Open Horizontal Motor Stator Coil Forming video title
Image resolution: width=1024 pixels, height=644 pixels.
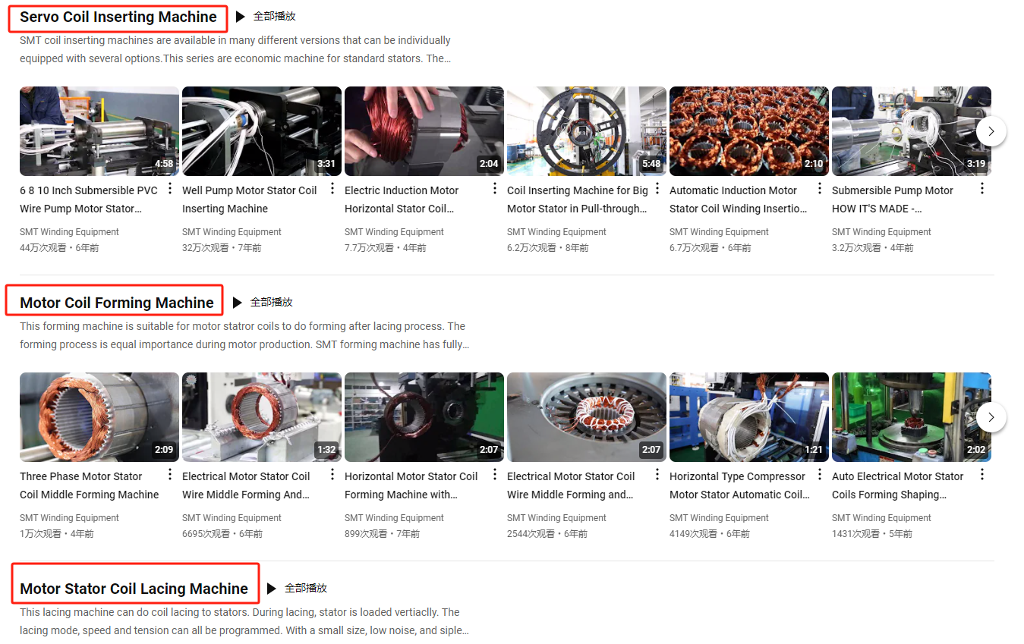[411, 485]
